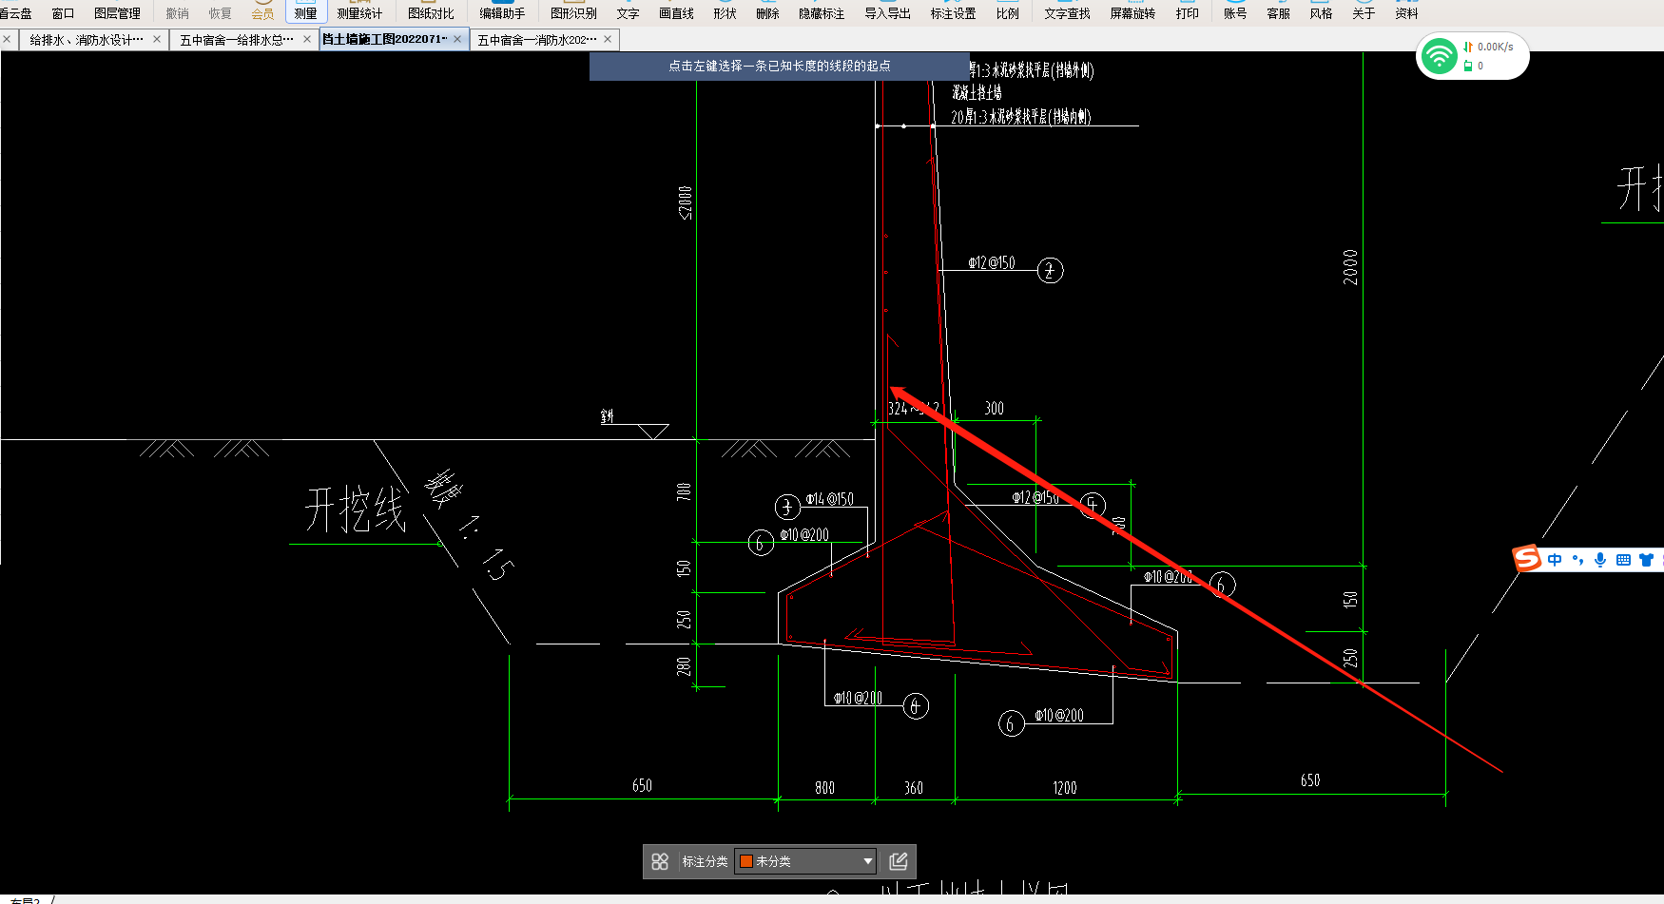Screen dimensions: 1664x904
Task: Open the 关于 about item
Action: click(1364, 13)
